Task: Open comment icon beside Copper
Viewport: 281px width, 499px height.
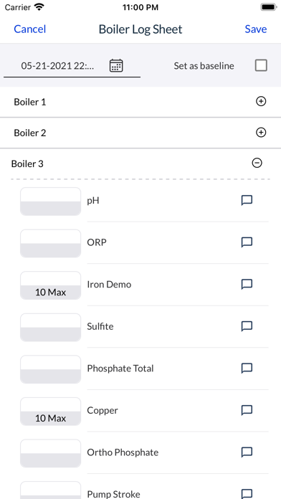Action: [x=247, y=410]
